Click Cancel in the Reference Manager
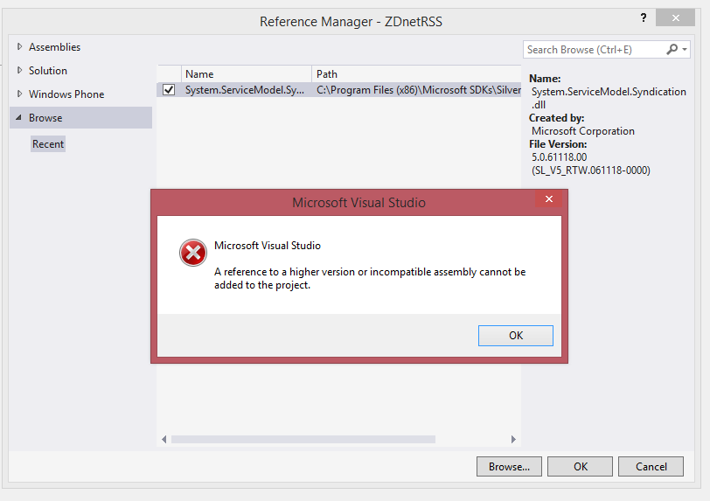The height and width of the screenshot is (501, 710). tap(651, 467)
